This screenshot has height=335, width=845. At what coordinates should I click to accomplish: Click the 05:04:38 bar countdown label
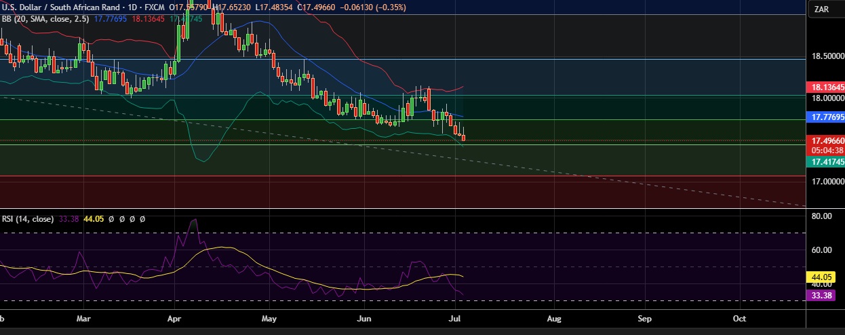[826, 151]
